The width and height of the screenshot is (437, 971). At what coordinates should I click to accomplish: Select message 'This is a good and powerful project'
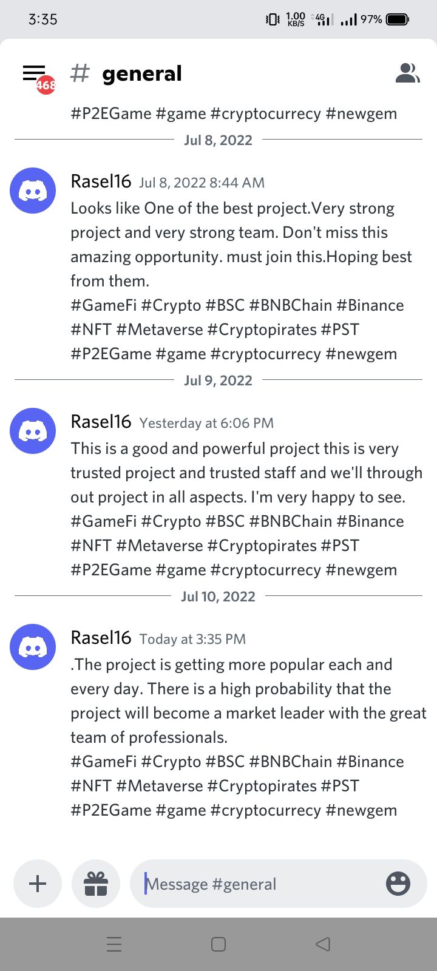(246, 509)
